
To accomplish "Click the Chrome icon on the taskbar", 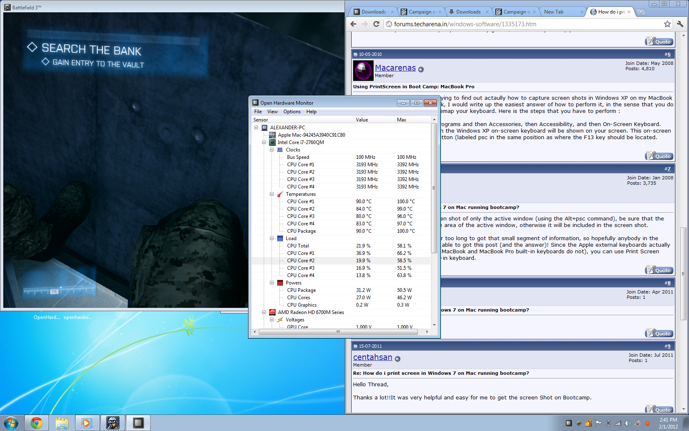I will click(x=37, y=423).
